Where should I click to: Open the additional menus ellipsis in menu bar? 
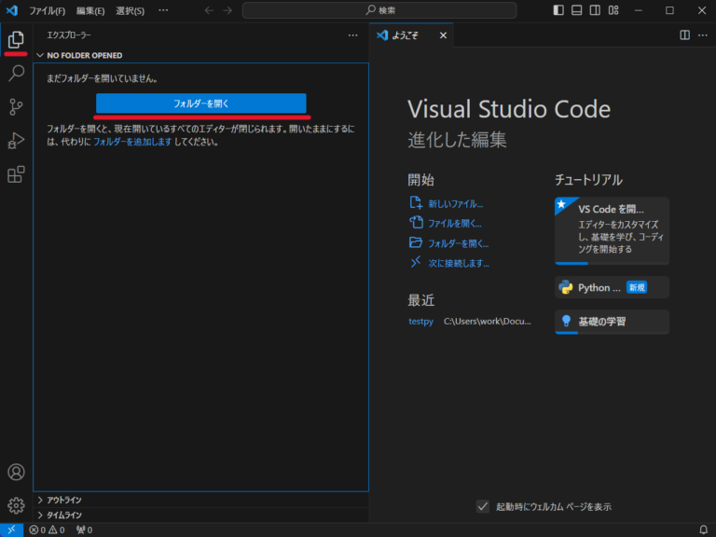[x=163, y=10]
